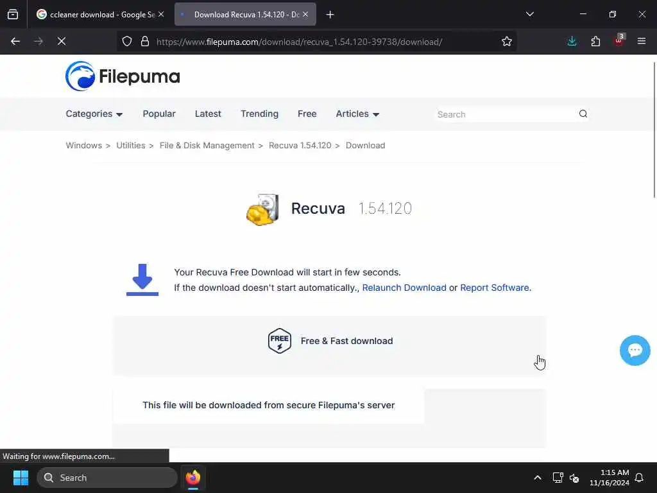Screen dimensions: 657x493
Task: Open the Trending menu item
Action: click(x=259, y=114)
